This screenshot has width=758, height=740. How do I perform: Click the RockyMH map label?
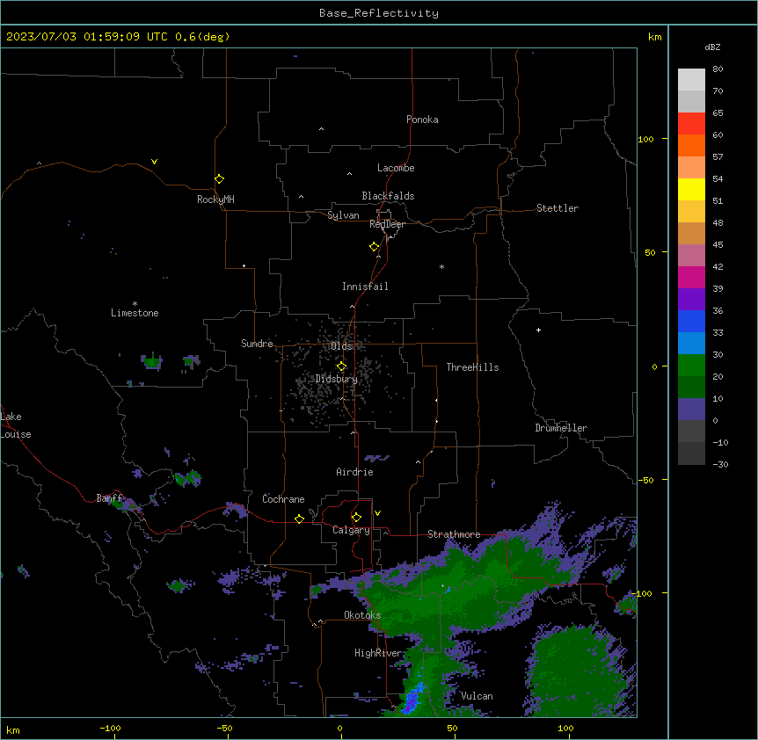(215, 200)
